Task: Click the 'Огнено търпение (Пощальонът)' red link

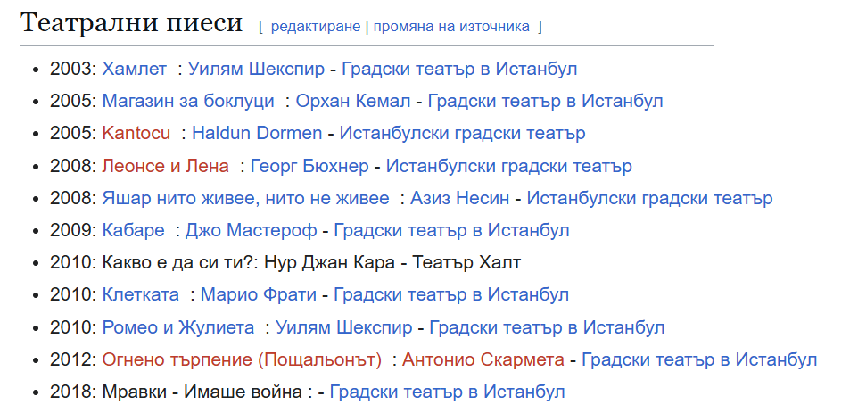Action: click(x=242, y=359)
